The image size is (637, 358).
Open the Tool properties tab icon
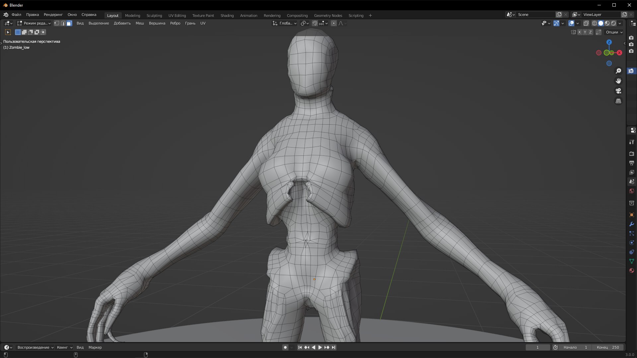(632, 142)
